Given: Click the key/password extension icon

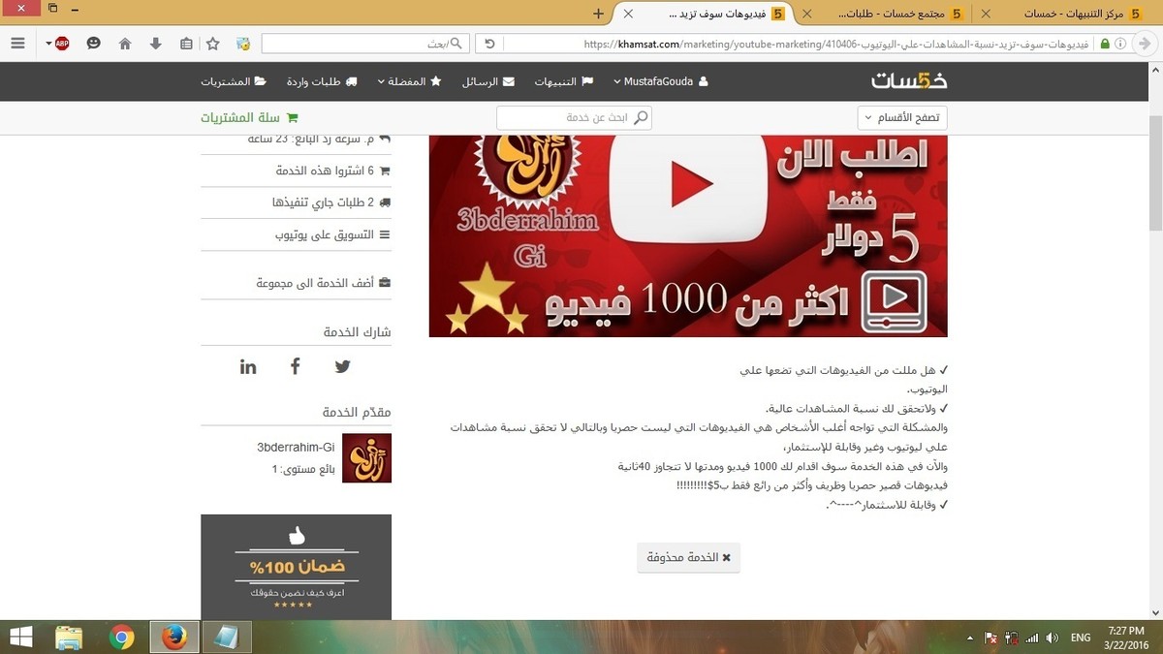Looking at the screenshot, I should pos(243,44).
